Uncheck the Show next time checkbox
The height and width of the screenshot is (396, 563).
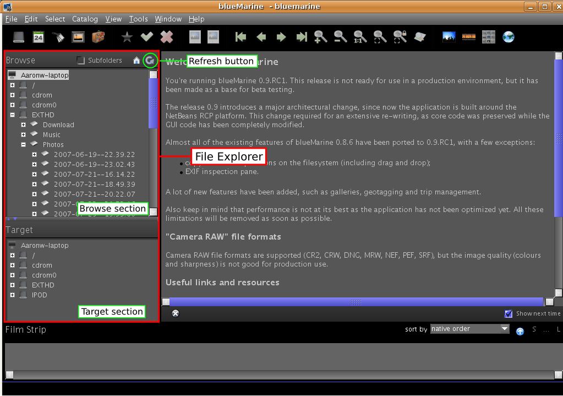tap(508, 314)
